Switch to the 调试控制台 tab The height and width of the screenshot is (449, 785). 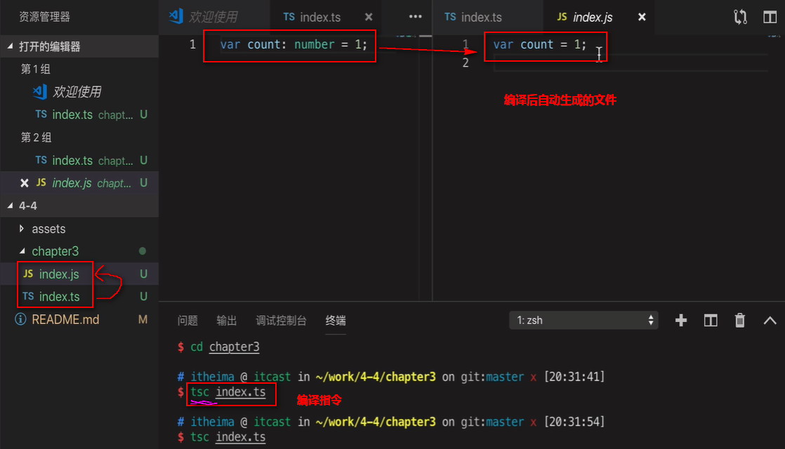pyautogui.click(x=280, y=320)
